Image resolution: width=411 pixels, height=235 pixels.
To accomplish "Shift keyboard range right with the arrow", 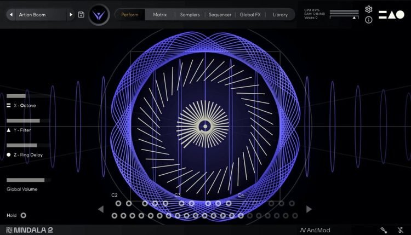I will (309, 209).
